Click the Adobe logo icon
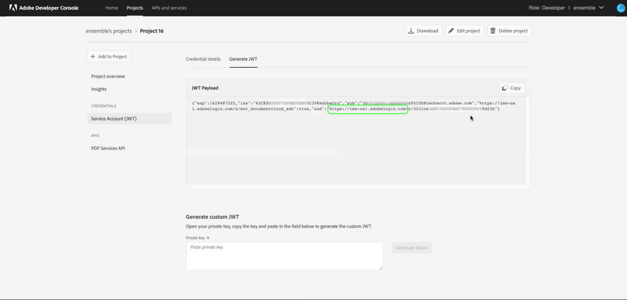Image resolution: width=627 pixels, height=300 pixels. [x=13, y=8]
